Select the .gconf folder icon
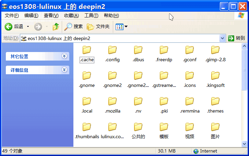The image size is (249, 156). click(x=190, y=50)
